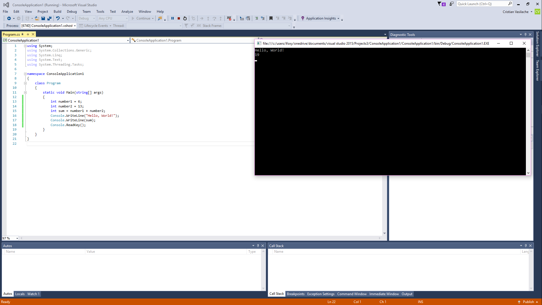Image resolution: width=542 pixels, height=305 pixels.
Task: Restart the debug session icon
Action: tap(185, 18)
